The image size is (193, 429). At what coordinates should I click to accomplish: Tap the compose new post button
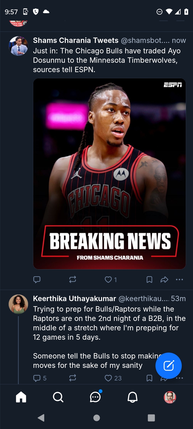coord(169,366)
